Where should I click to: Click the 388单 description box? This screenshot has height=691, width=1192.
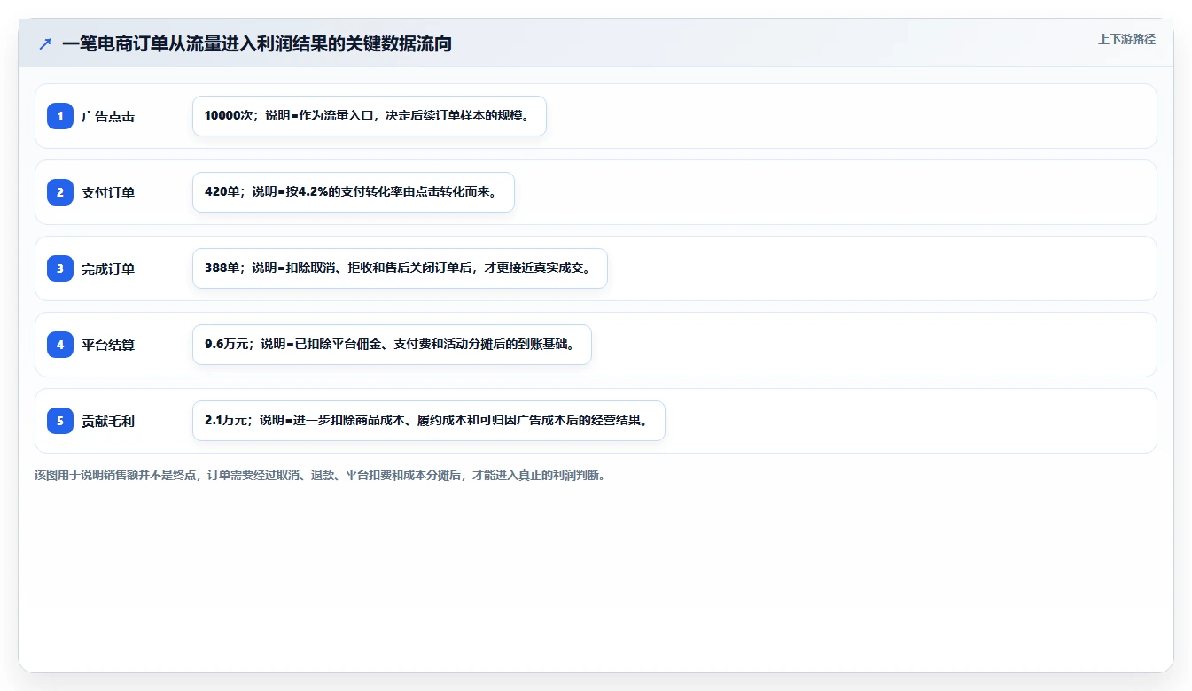400,268
